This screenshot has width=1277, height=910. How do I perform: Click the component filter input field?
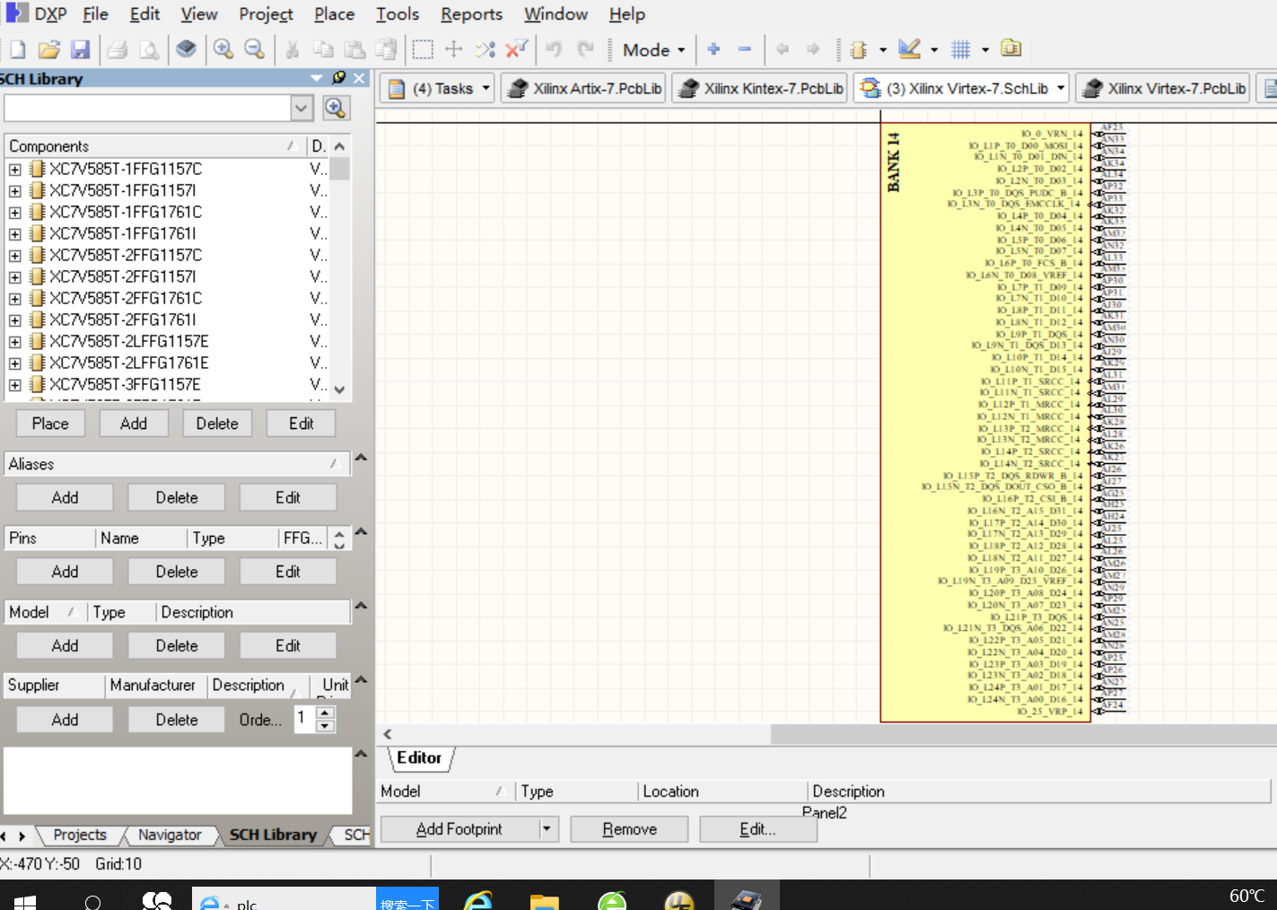click(x=148, y=109)
